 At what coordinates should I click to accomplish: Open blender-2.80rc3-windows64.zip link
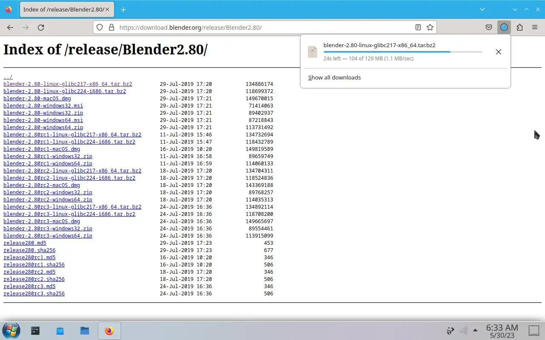48,236
